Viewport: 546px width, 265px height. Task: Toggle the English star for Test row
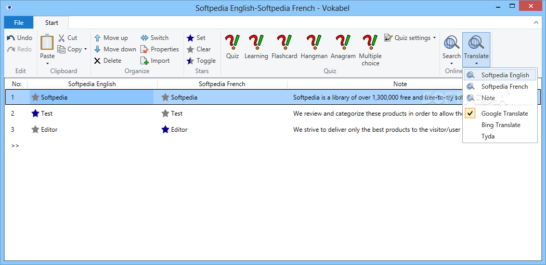pyautogui.click(x=35, y=113)
